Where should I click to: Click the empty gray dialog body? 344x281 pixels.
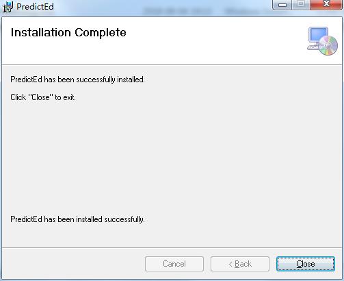[171, 156]
